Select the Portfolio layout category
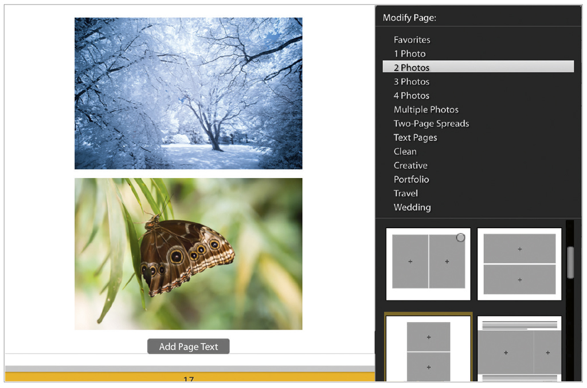The height and width of the screenshot is (388, 587). pyautogui.click(x=411, y=180)
